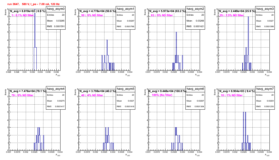This screenshot has width=279, height=160.
Task: Select the N_avg = 2.449e+04 label
Action: (237, 11)
